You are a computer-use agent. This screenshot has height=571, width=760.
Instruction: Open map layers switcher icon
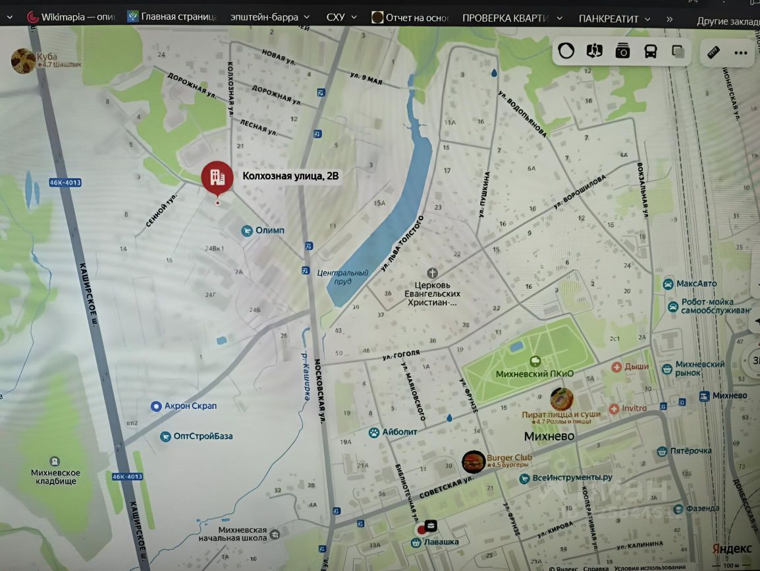pyautogui.click(x=678, y=51)
